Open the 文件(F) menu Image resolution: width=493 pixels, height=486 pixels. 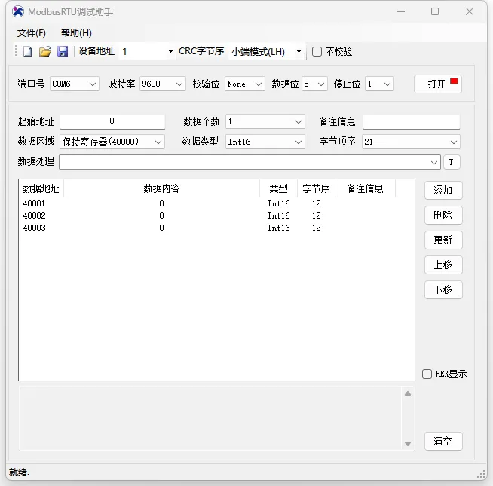click(x=32, y=33)
